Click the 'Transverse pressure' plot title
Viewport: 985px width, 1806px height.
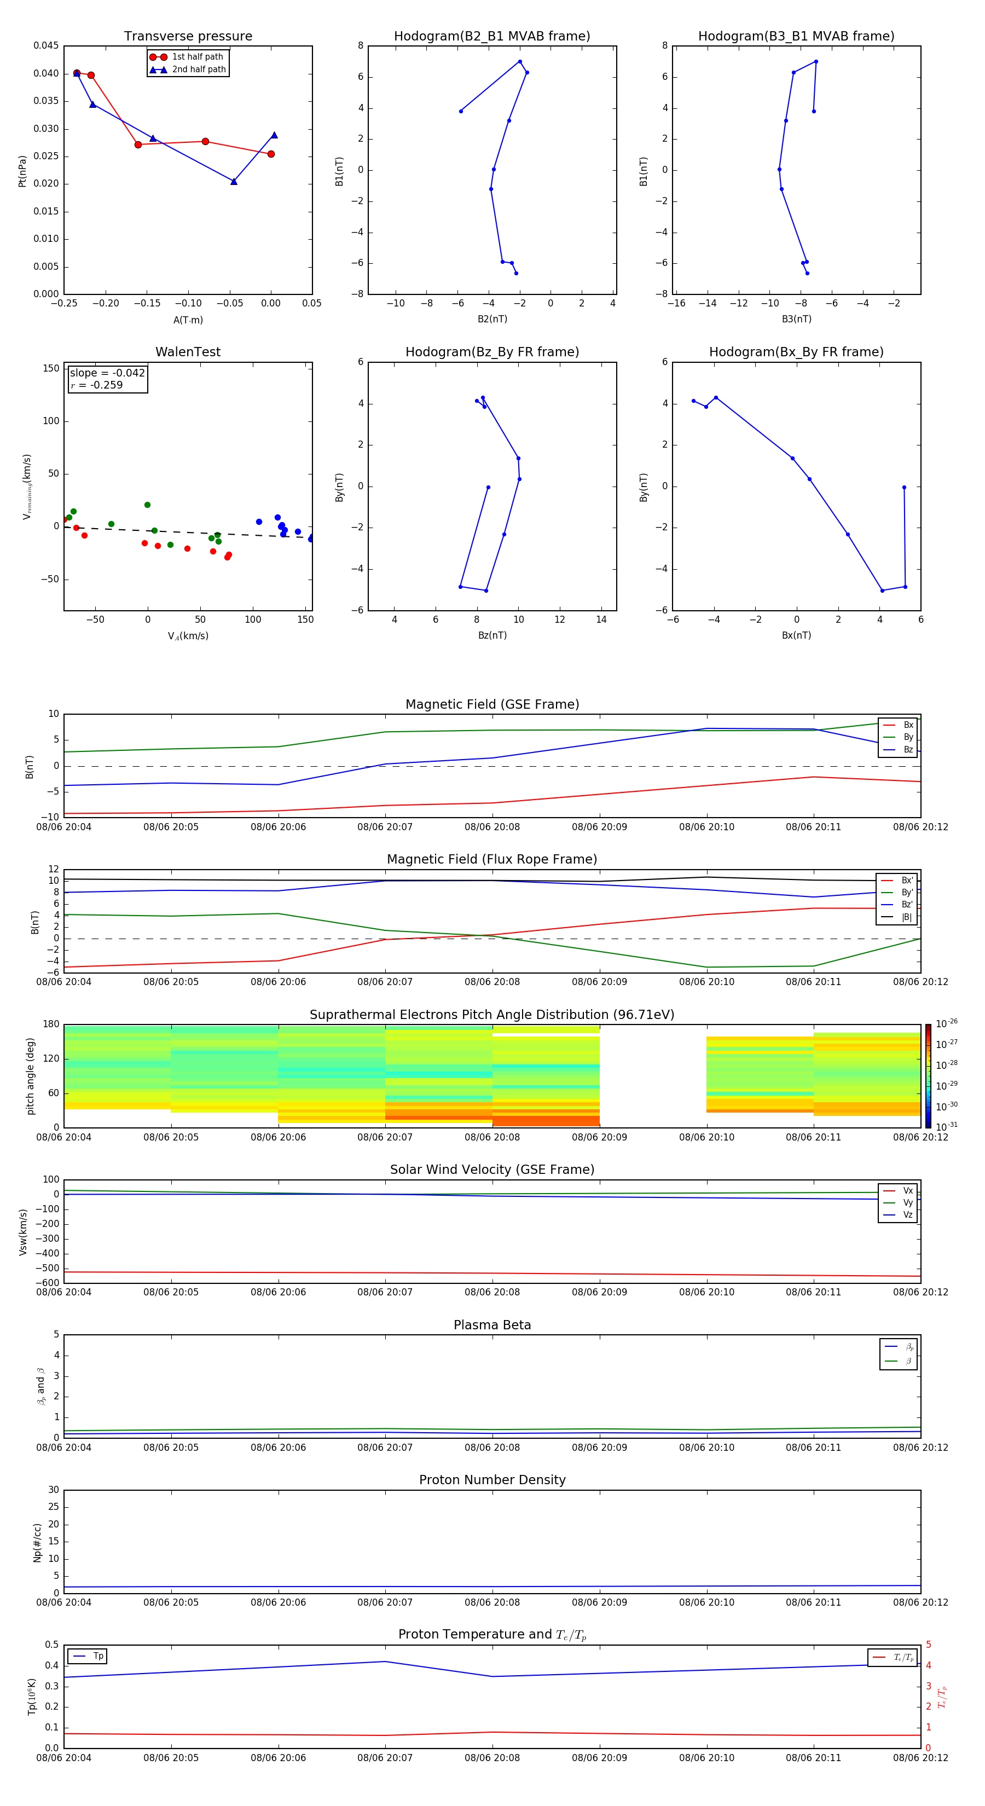(188, 37)
